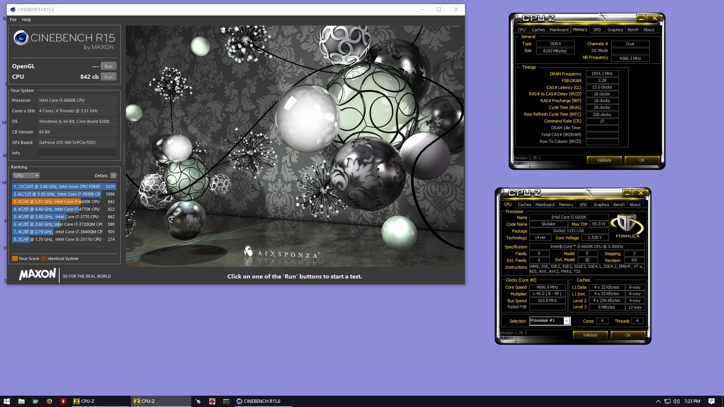Viewport: 724px width, 407px height.
Task: Click the green app icon on taskbar
Action: pyautogui.click(x=35, y=401)
